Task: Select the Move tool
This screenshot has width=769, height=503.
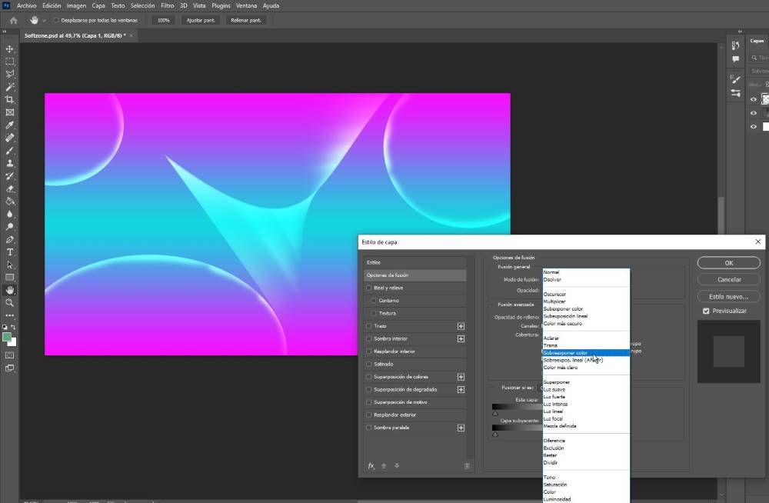Action: pyautogui.click(x=9, y=48)
